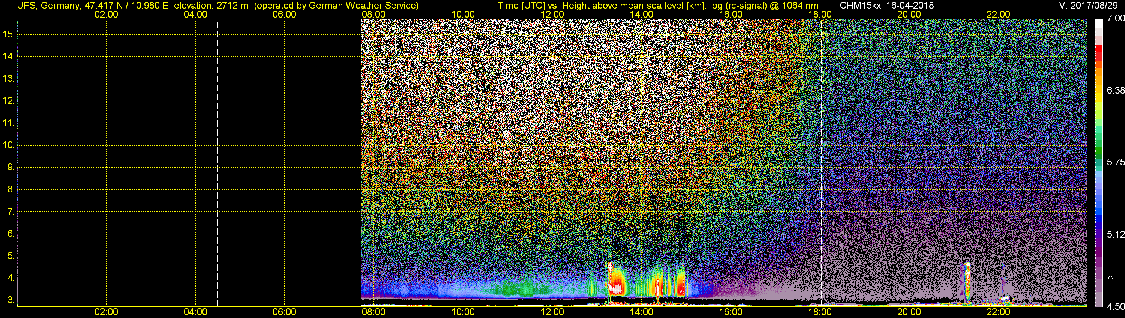Click the 13 km height axis label
Viewport: 1125px width, 318px height.
point(8,79)
